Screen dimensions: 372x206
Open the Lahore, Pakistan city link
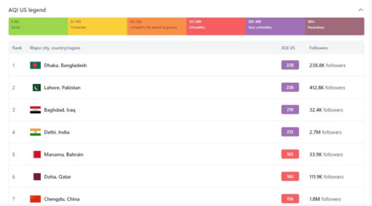click(62, 87)
